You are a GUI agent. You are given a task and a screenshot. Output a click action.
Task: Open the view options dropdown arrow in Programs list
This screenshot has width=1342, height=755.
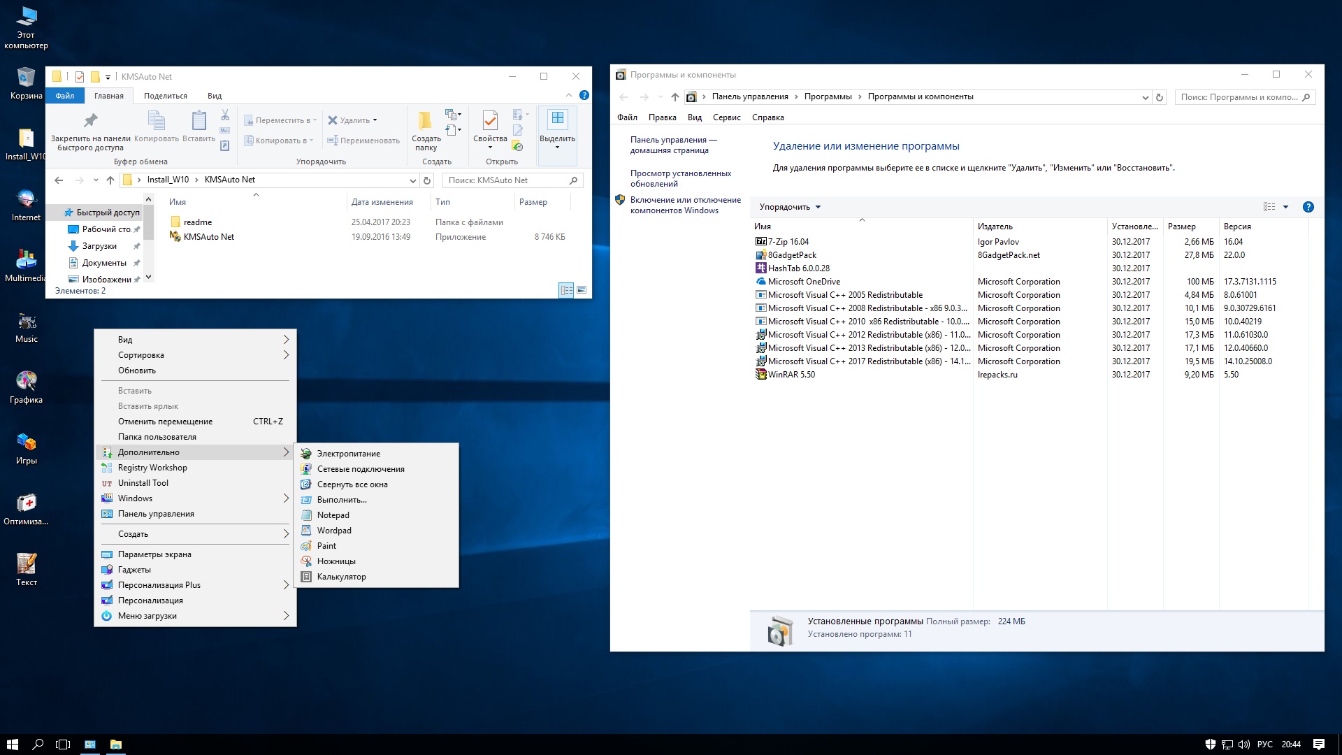[x=1285, y=207]
